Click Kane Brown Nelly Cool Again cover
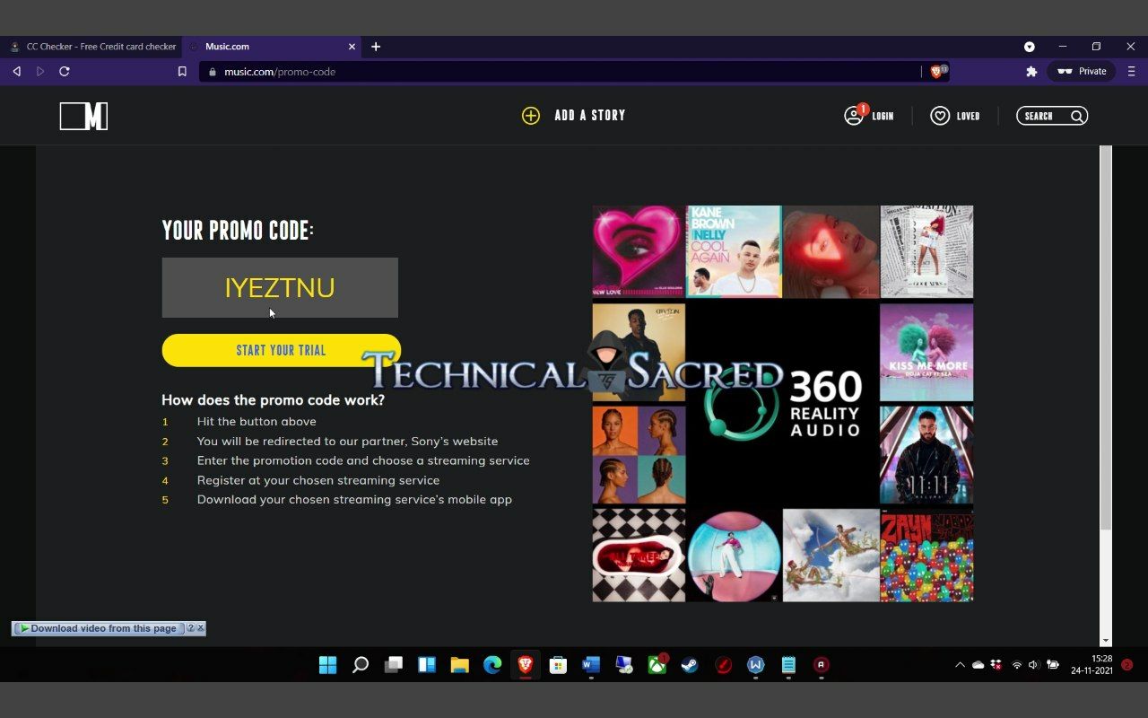Image resolution: width=1148 pixels, height=718 pixels. point(735,251)
